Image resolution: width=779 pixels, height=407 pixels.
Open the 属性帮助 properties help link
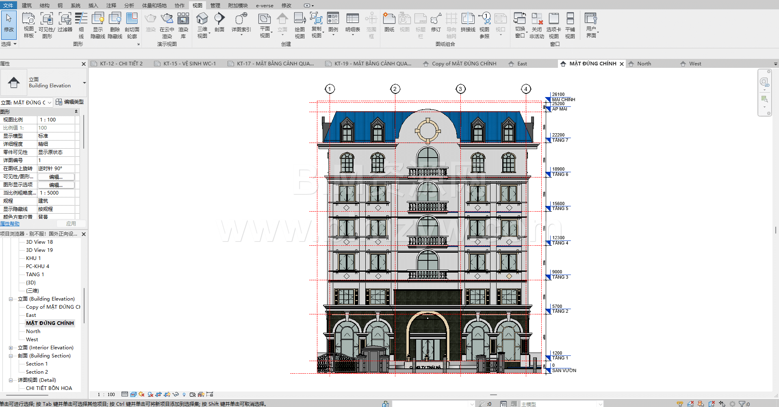(x=10, y=224)
